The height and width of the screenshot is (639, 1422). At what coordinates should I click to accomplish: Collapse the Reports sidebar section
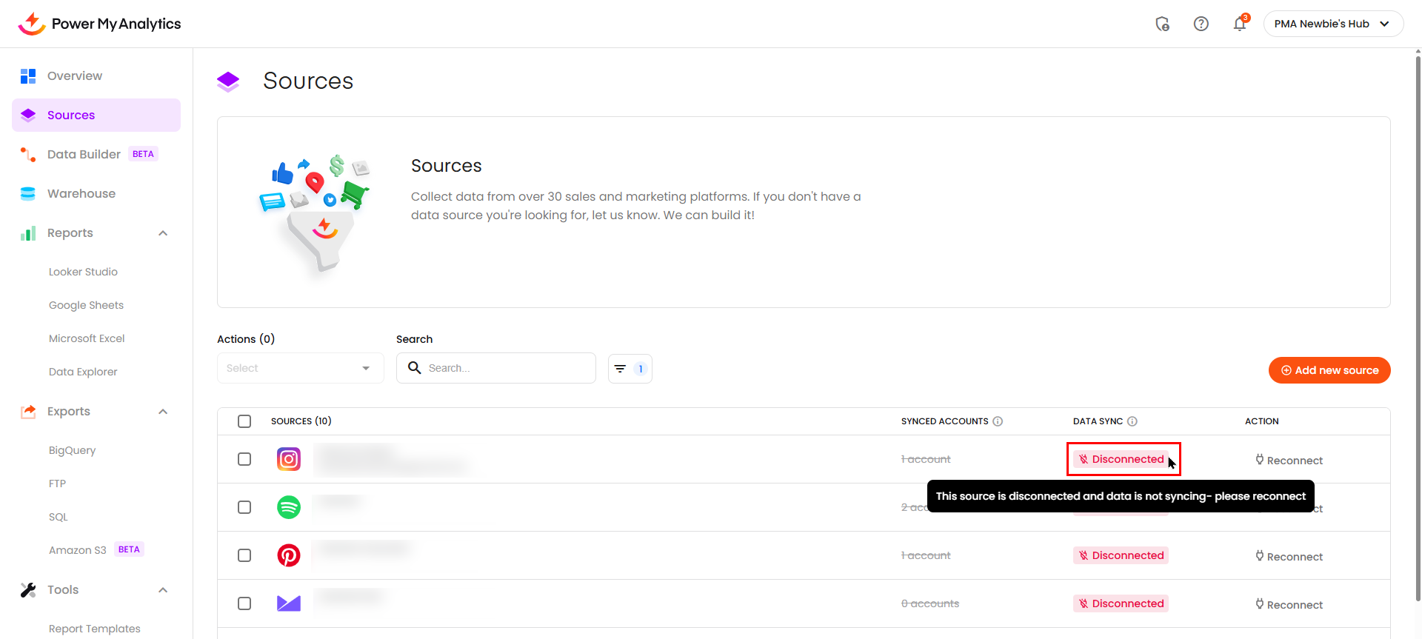(163, 233)
